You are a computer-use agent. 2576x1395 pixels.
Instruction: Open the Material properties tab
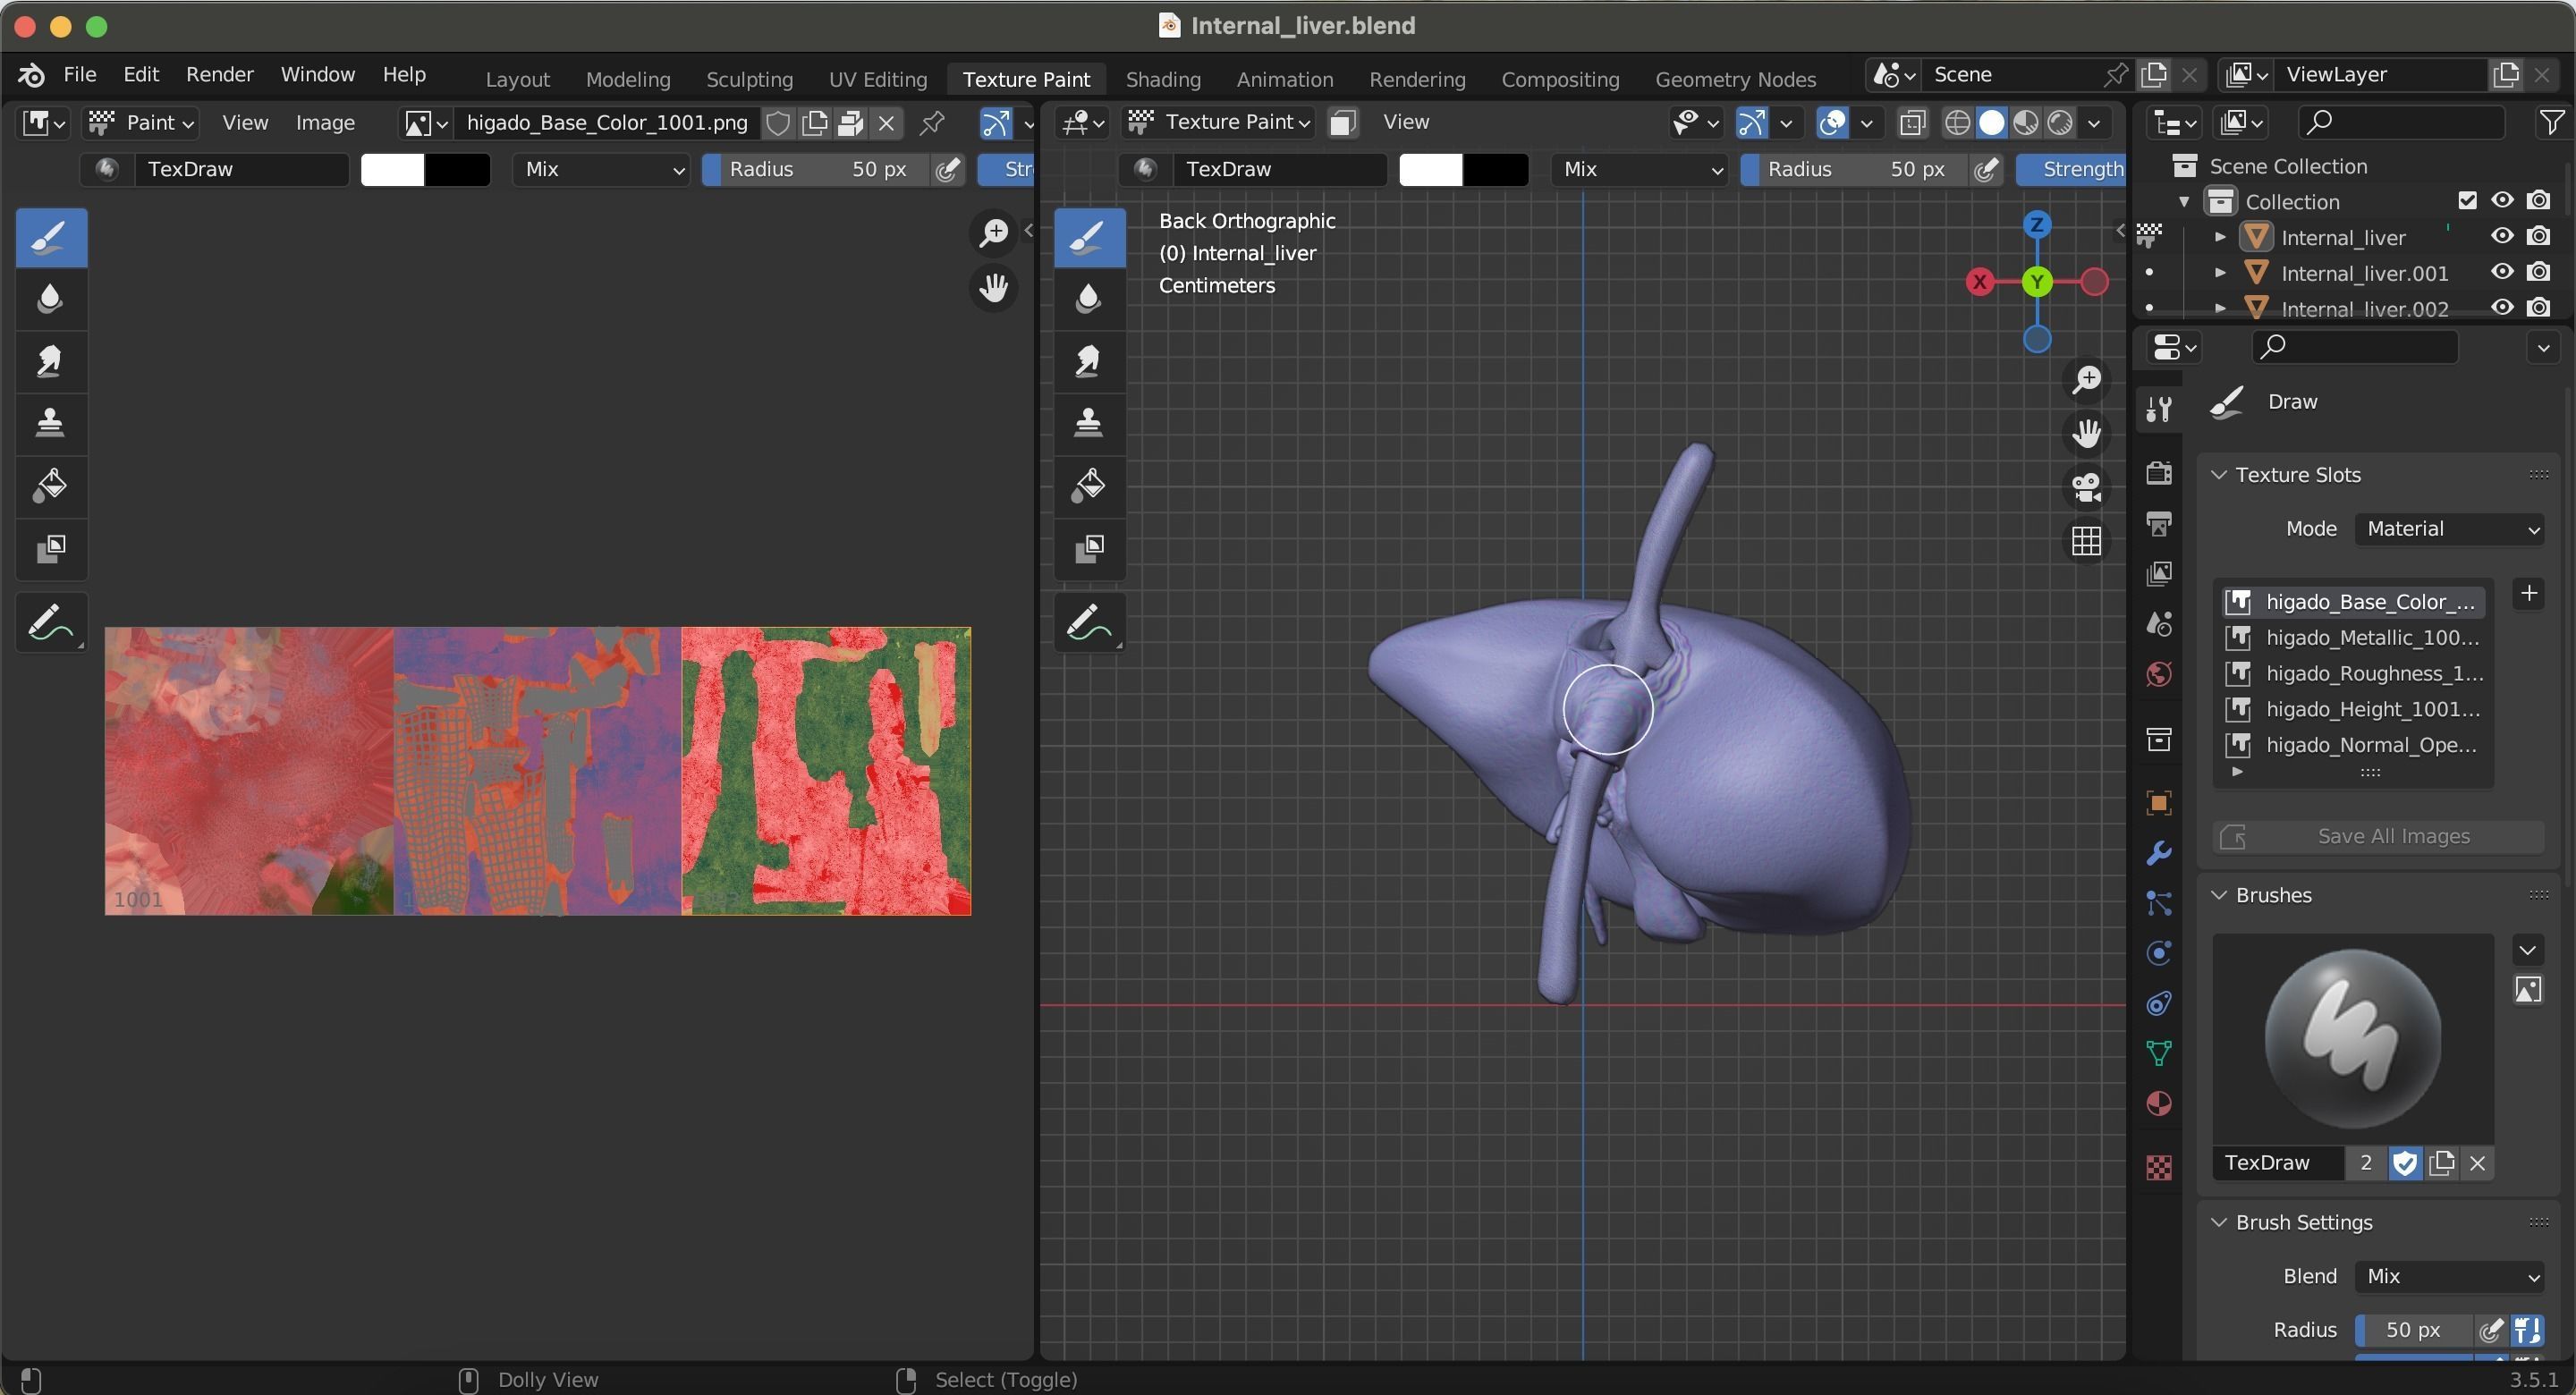coord(2159,1103)
